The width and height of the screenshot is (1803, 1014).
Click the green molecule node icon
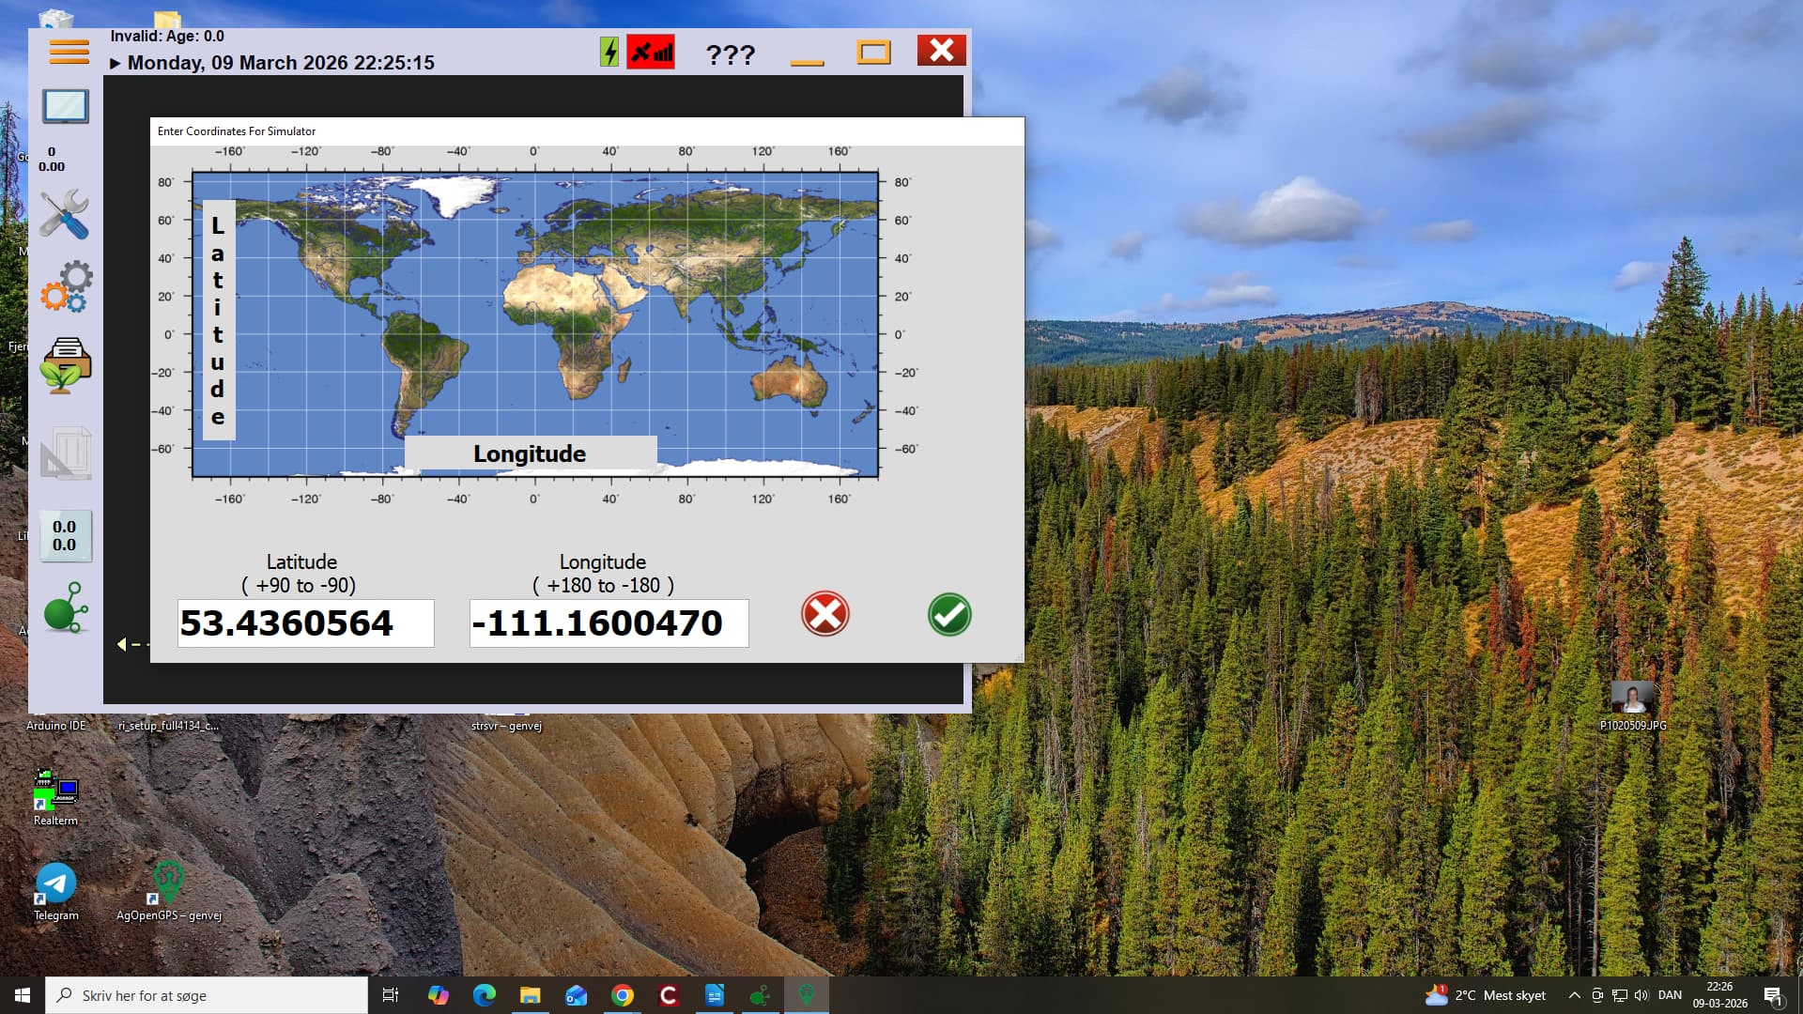tap(66, 607)
